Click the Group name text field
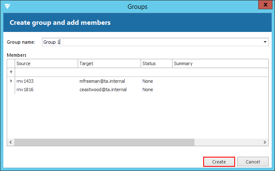Image resolution: width=275 pixels, height=171 pixels. coord(151,42)
